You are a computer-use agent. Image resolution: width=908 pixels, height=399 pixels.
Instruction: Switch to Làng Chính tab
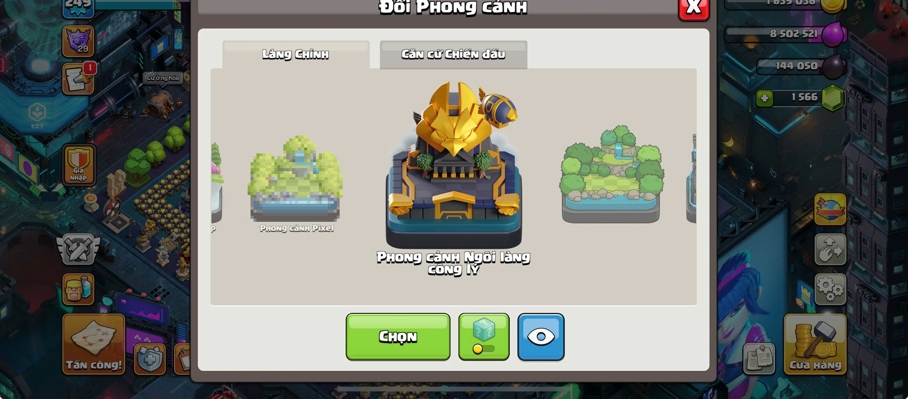point(296,54)
